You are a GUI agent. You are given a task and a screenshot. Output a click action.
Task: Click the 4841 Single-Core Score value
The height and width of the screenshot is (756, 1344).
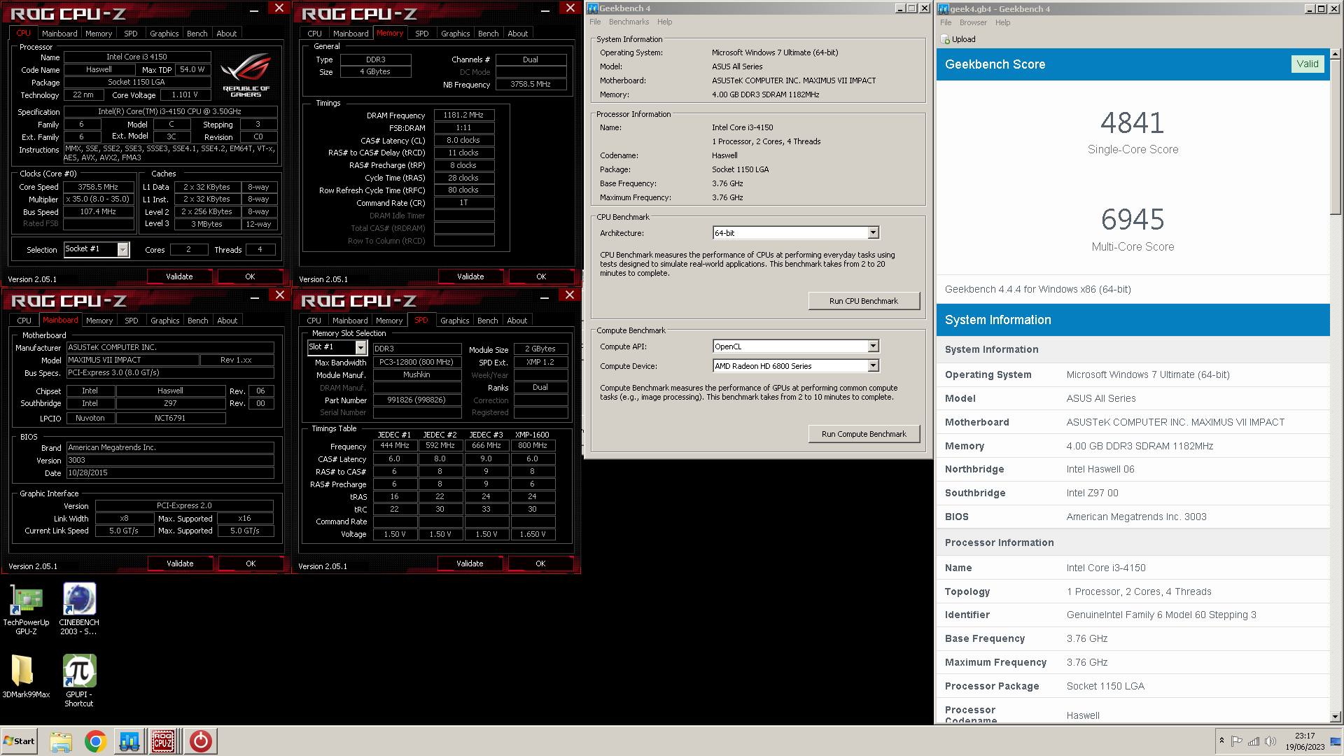[1132, 123]
